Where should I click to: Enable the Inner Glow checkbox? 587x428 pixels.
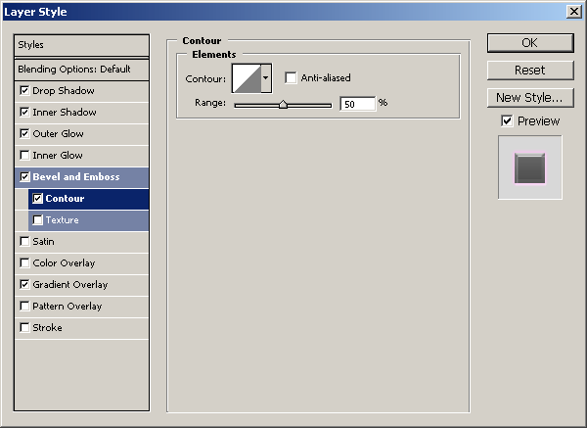pyautogui.click(x=24, y=155)
